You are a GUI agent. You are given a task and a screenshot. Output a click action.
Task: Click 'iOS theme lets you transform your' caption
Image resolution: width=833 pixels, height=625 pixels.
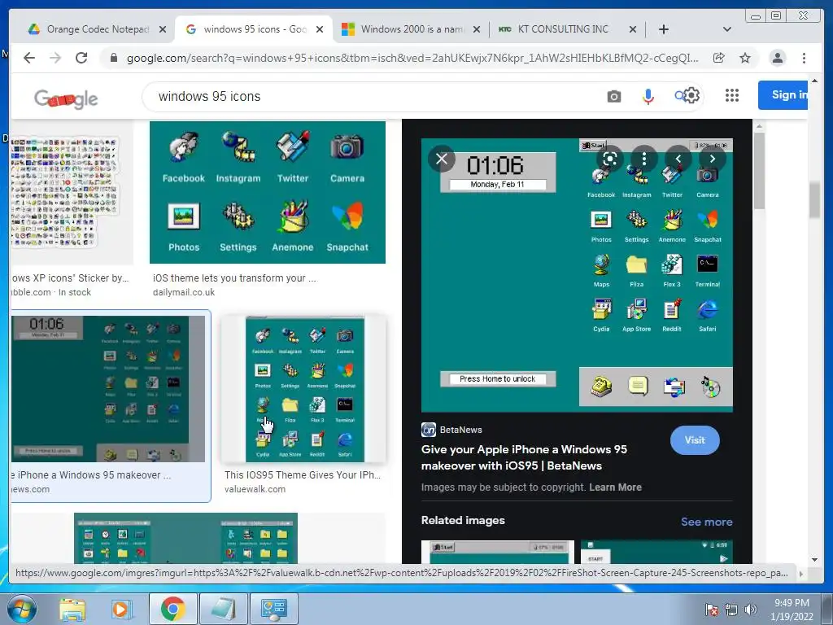(x=234, y=278)
